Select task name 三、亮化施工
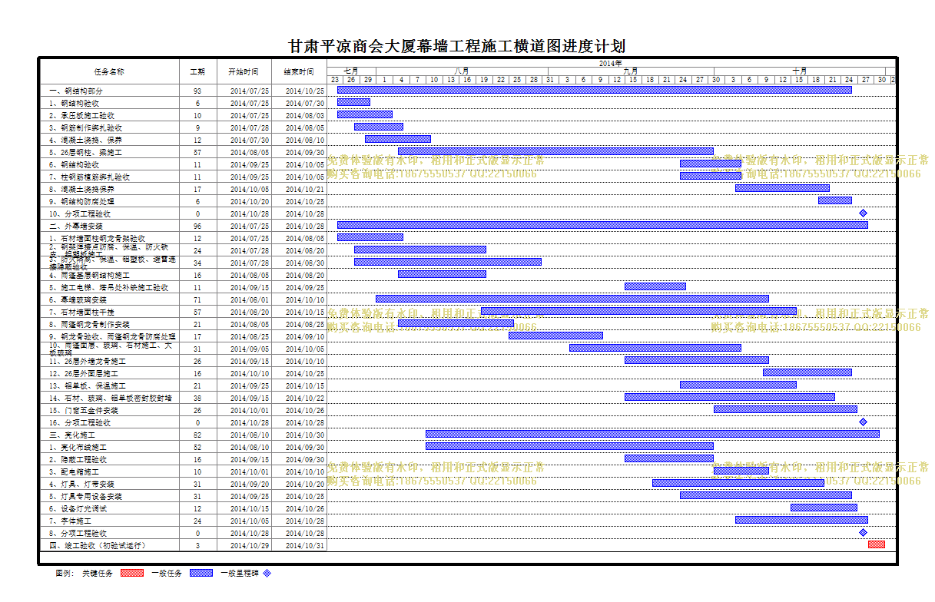Screen dimensions: 935x602 tap(71, 435)
